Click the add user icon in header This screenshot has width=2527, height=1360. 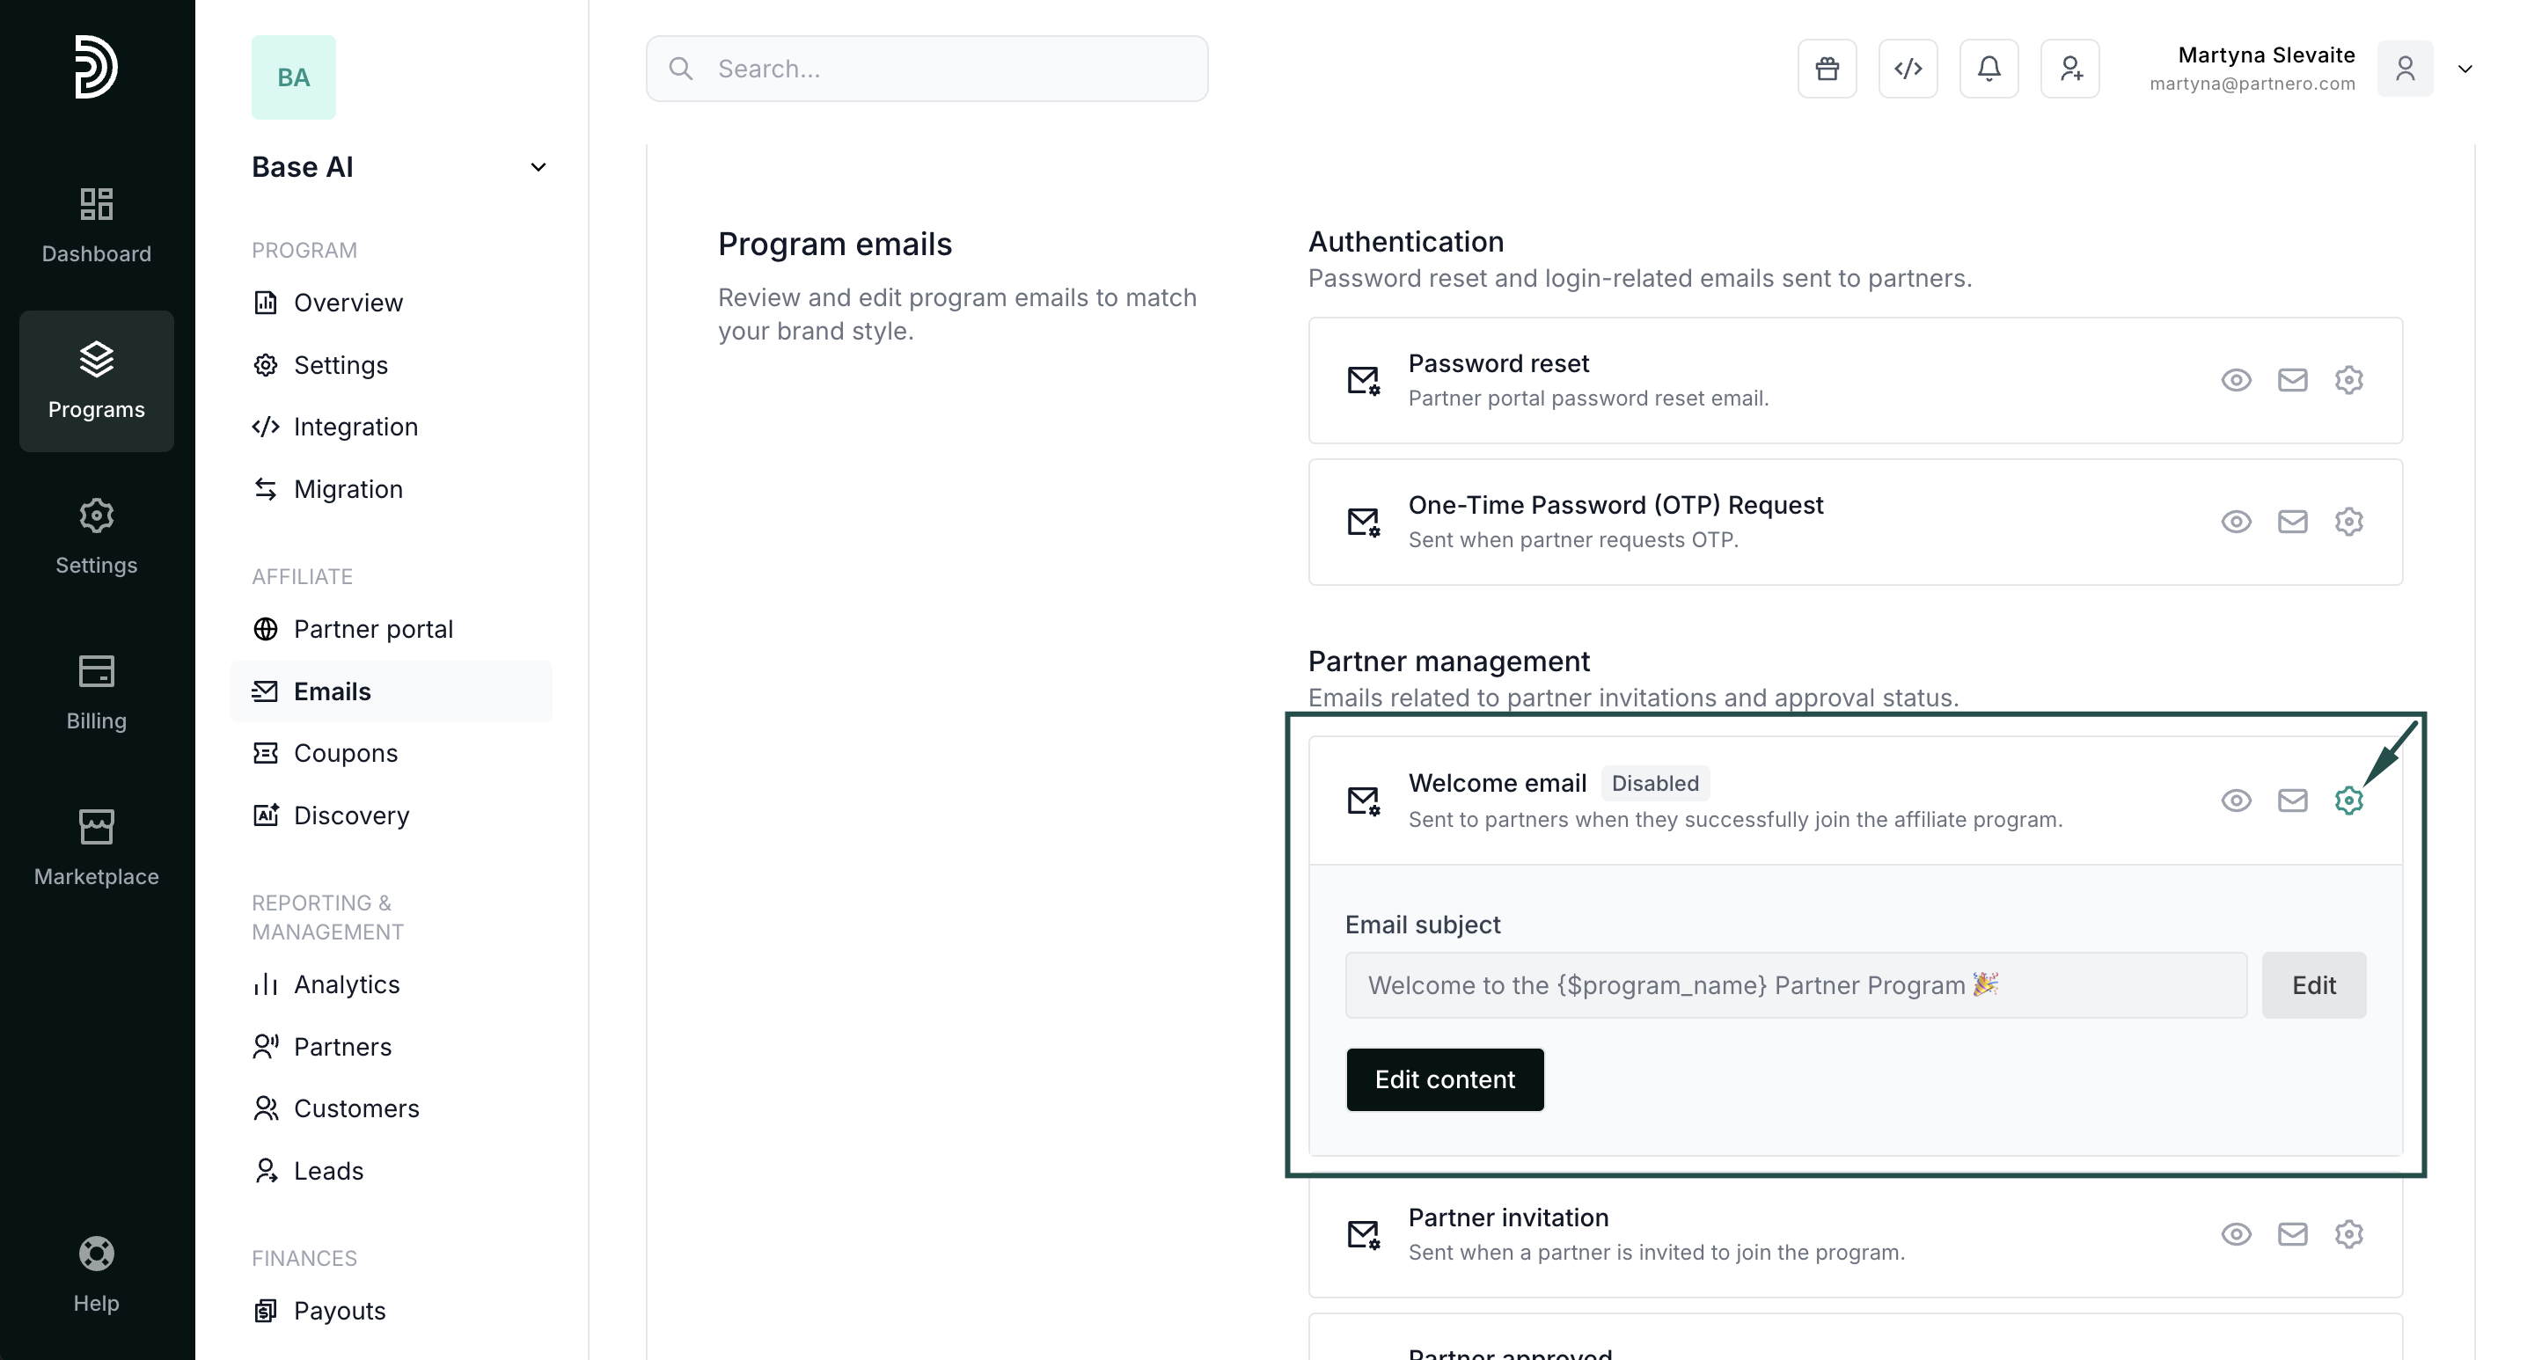point(2069,69)
